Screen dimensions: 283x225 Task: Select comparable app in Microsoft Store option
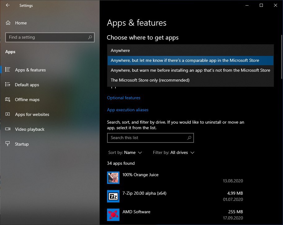point(191,60)
